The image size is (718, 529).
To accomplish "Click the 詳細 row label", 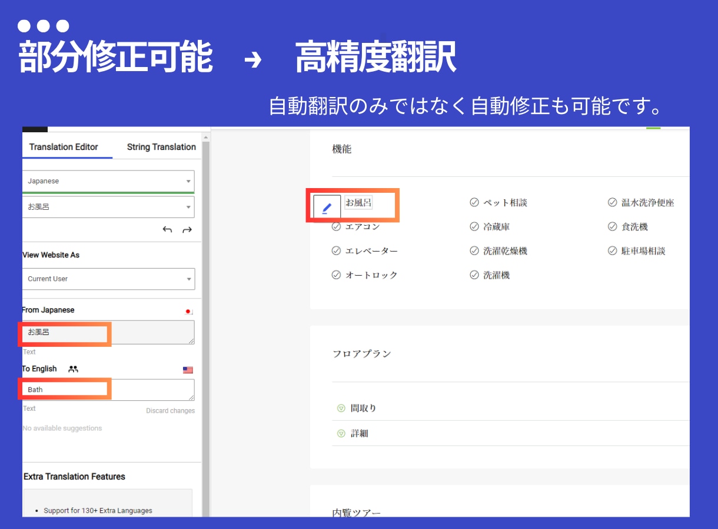I will tap(360, 433).
